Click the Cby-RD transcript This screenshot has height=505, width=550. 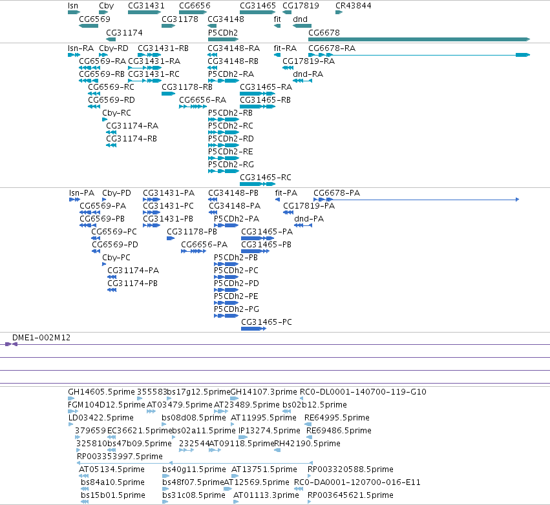103,55
